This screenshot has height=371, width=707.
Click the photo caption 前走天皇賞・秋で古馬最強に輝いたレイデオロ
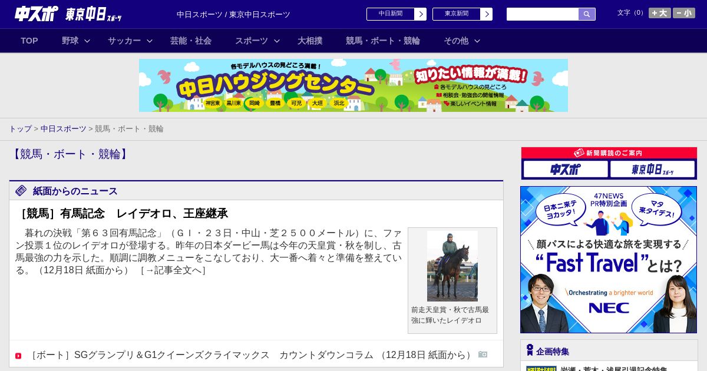[x=450, y=314]
